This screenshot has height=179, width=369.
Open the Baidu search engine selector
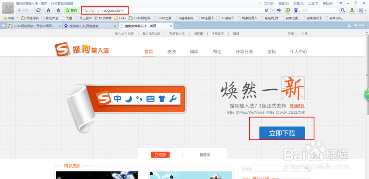297,10
